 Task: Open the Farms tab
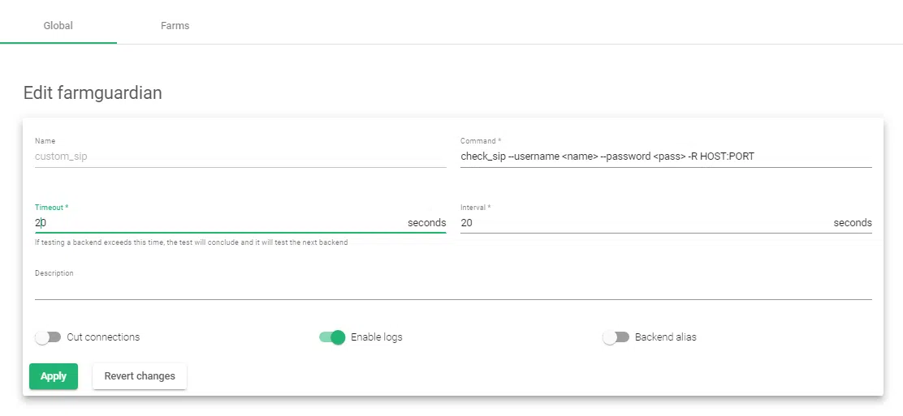175,26
